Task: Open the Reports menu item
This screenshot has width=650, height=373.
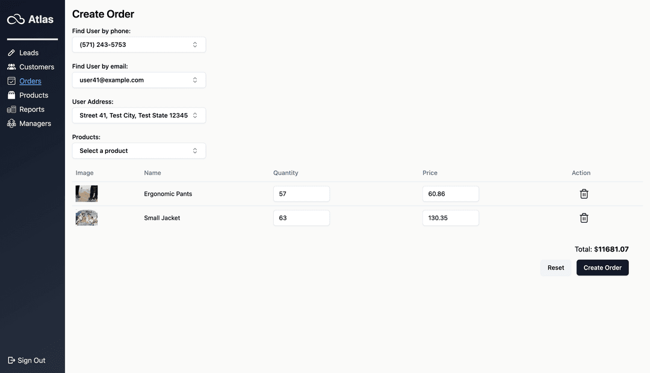Action: pos(32,109)
